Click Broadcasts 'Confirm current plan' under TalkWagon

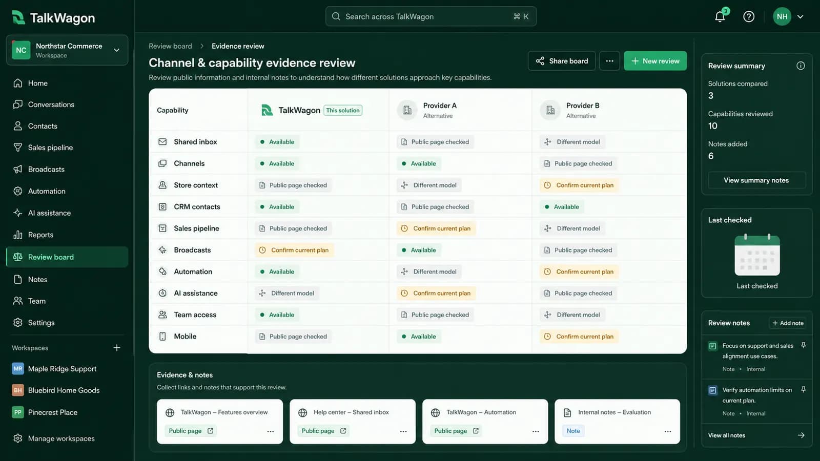294,250
